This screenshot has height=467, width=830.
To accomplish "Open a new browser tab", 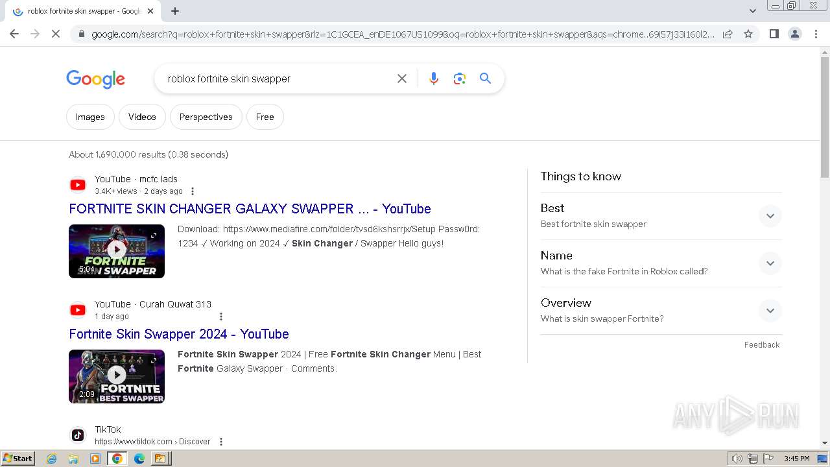I will pos(175,11).
